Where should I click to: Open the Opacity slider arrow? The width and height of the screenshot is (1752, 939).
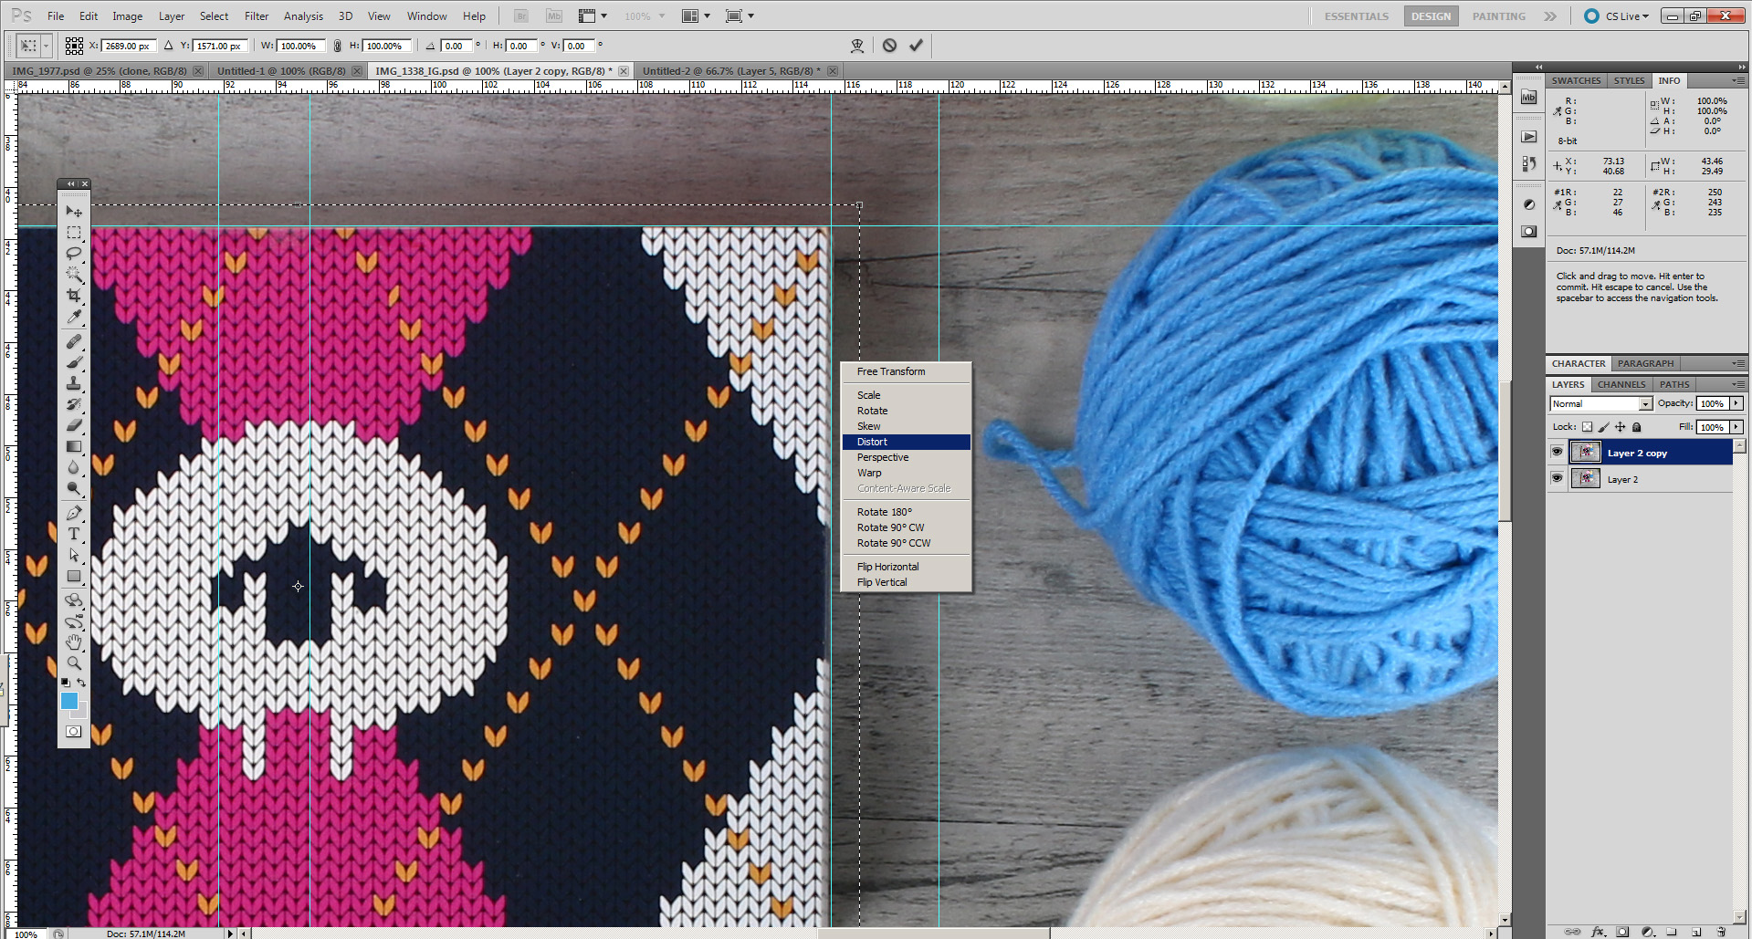(x=1736, y=403)
